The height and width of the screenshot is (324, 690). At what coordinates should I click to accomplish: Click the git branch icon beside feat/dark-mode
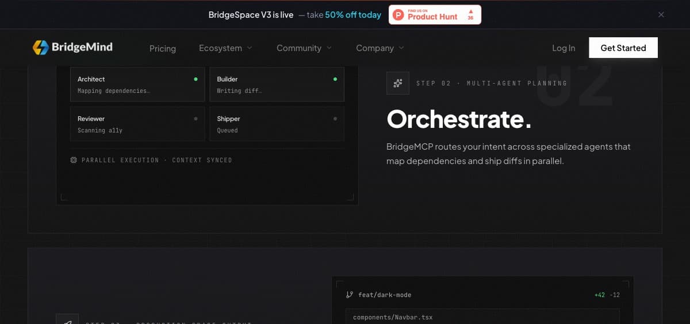(x=350, y=295)
